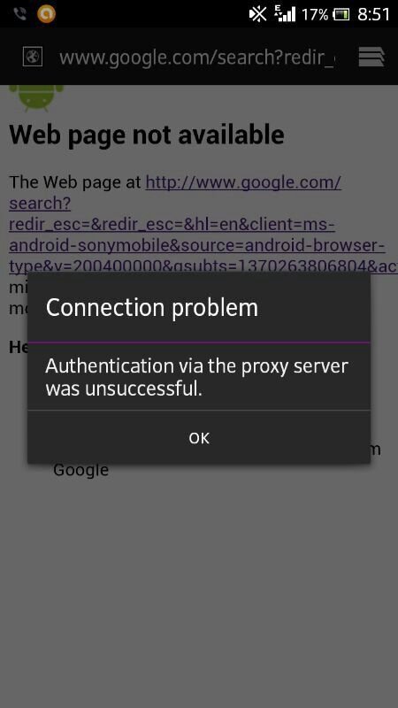Tap the phone call status bar icon
Viewport: 398px width, 708px height.
click(x=19, y=14)
